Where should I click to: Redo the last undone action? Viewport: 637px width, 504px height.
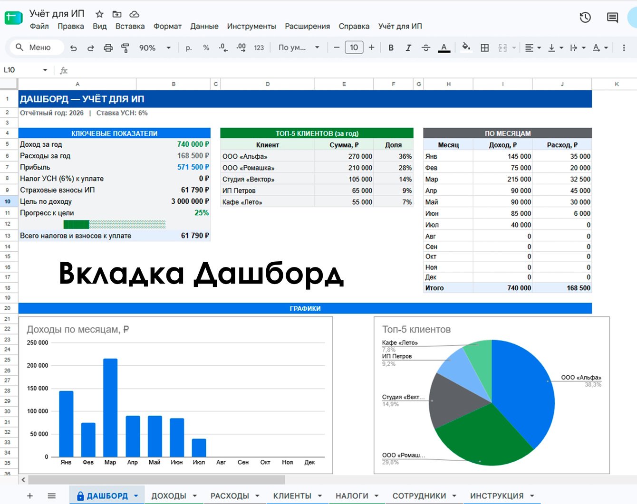tap(90, 48)
